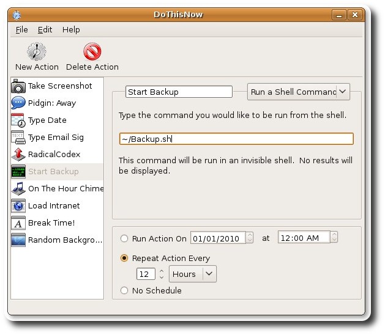
Task: Select the Random Background wallpaper icon
Action: point(18,240)
